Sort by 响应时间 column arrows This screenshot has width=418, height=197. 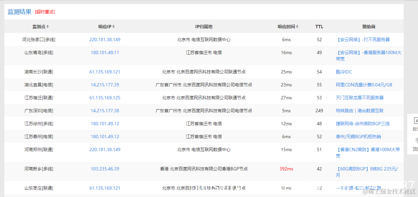[x=297, y=27]
